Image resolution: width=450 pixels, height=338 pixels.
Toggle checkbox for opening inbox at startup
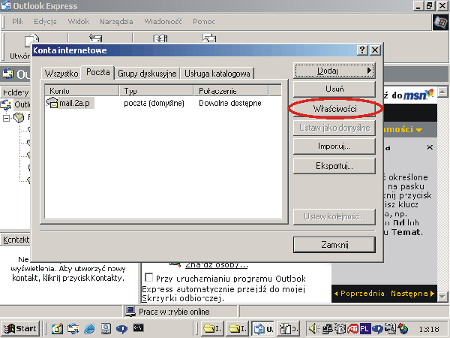click(x=148, y=277)
